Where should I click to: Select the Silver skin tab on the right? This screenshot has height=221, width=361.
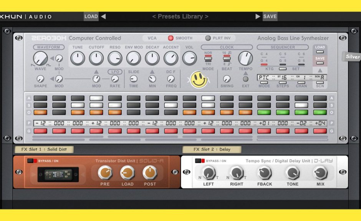click(x=352, y=57)
